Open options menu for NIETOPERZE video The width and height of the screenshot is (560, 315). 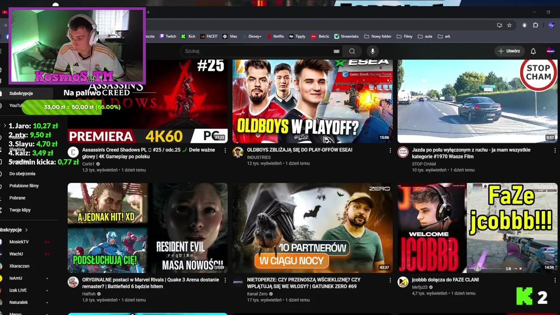(x=390, y=280)
